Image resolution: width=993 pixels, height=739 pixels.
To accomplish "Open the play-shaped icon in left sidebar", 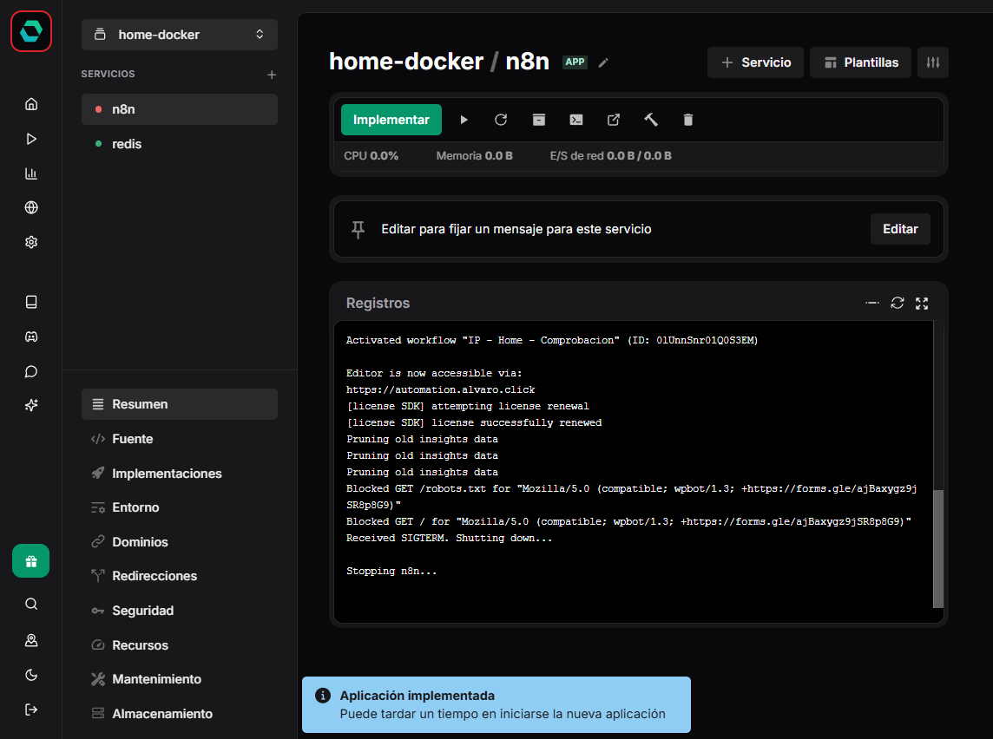I will pos(31,139).
